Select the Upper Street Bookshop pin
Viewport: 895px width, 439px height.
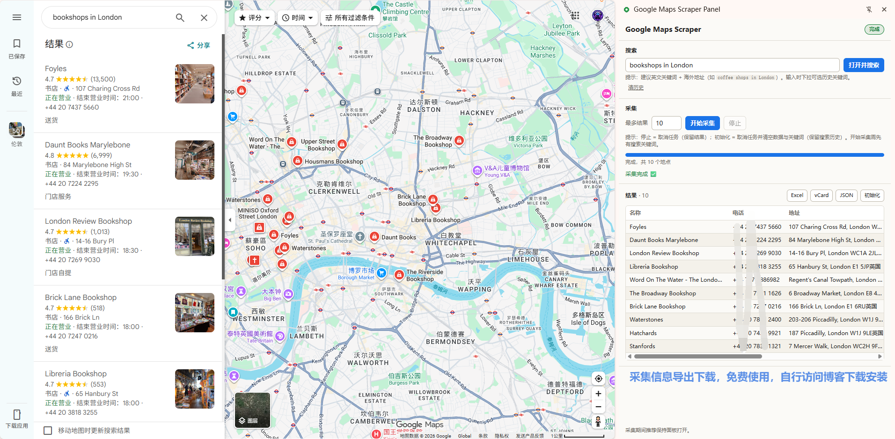tap(342, 144)
